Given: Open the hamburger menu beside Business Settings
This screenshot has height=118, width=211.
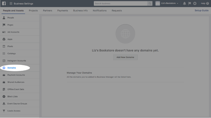Looking at the screenshot, I should point(11,3).
